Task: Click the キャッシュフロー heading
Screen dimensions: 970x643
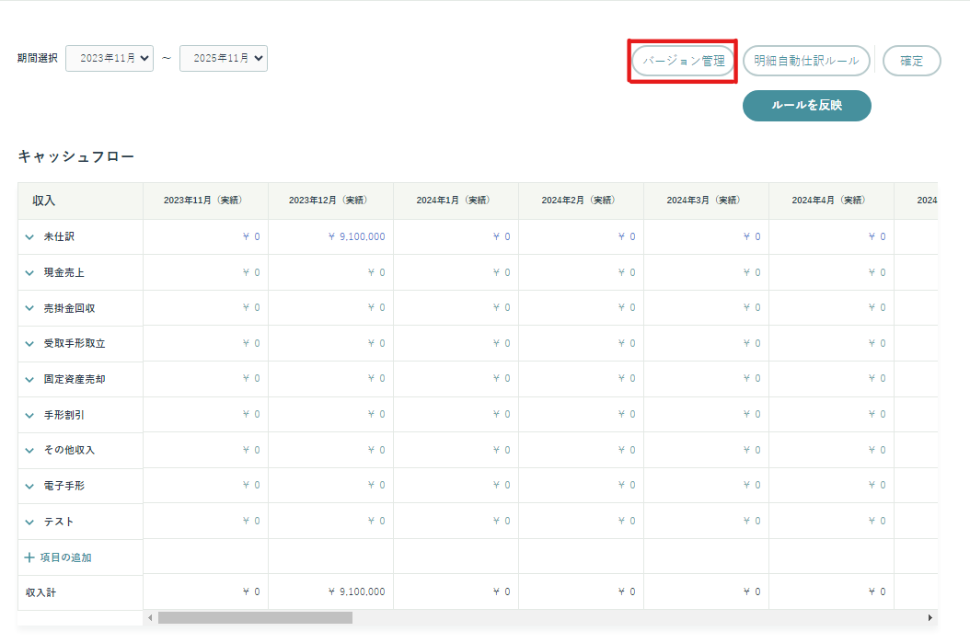Action: 76,156
